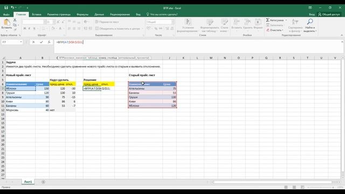The image size is (345, 194).
Task: Toggle Italic (К) formatting
Action: [29, 29]
